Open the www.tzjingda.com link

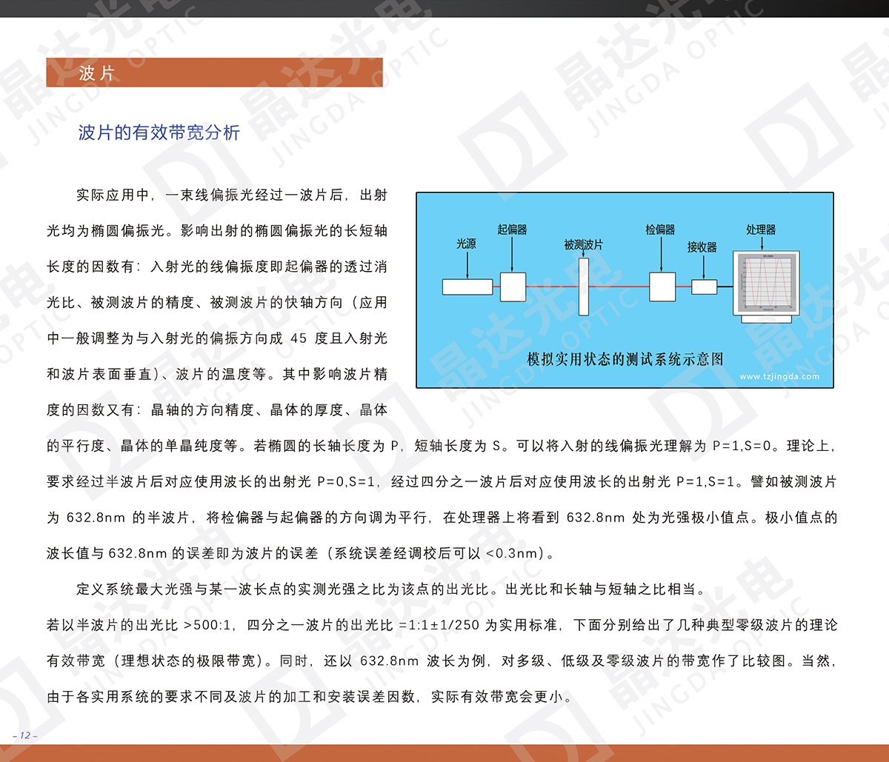[x=779, y=376]
